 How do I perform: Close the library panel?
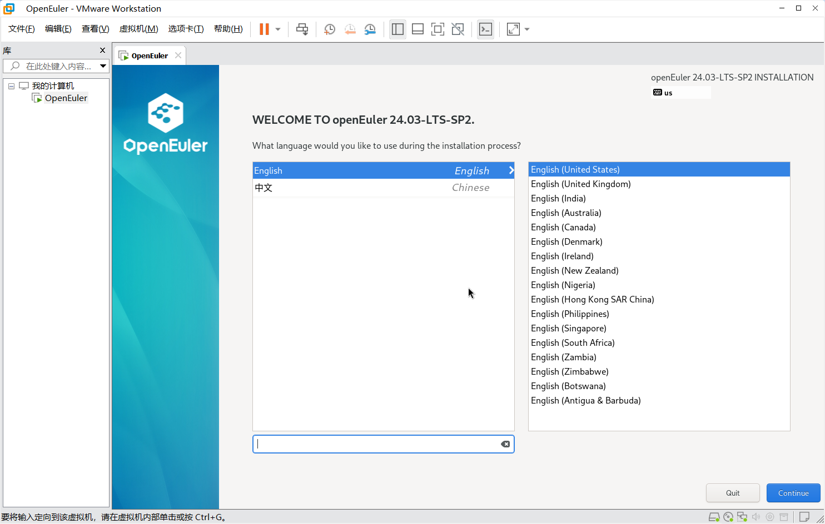(x=102, y=51)
